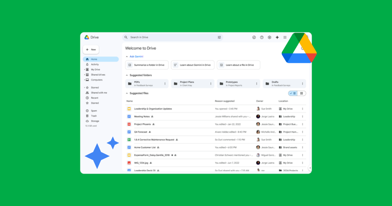Click Learn about a file in Drive chip

click(x=239, y=65)
